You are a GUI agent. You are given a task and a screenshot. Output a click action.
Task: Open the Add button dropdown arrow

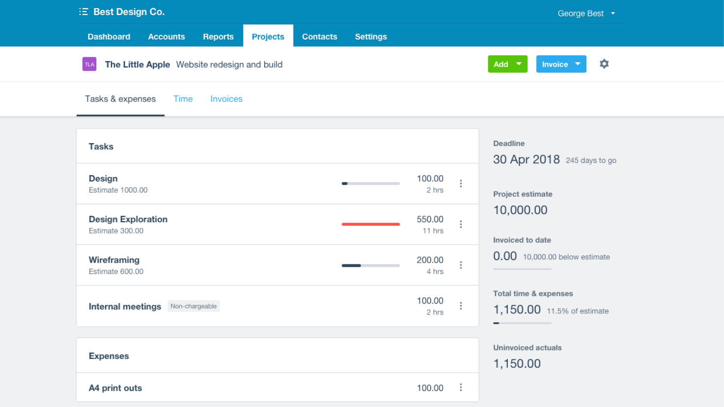pos(519,64)
